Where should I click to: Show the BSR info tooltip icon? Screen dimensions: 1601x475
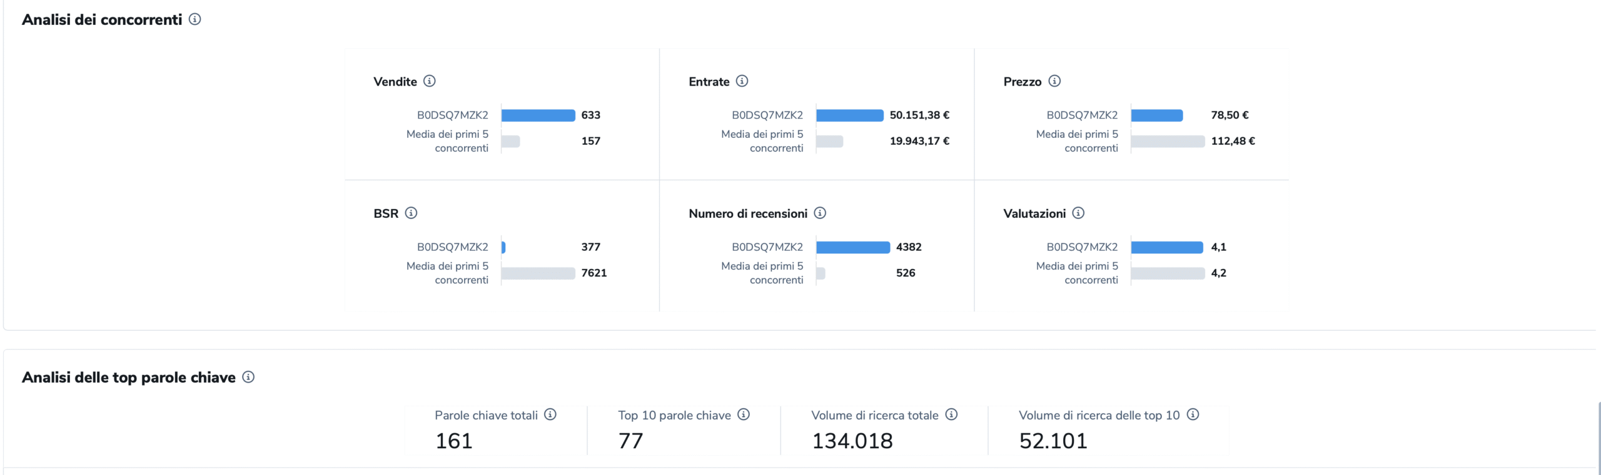(x=411, y=213)
